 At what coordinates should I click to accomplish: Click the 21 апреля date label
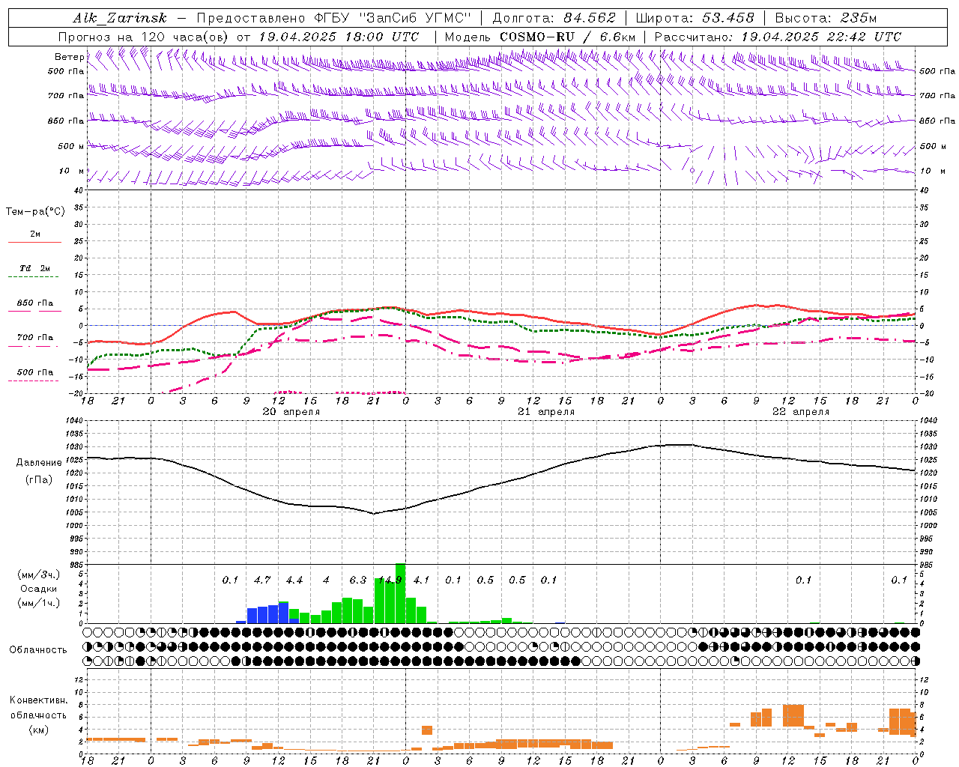click(546, 412)
